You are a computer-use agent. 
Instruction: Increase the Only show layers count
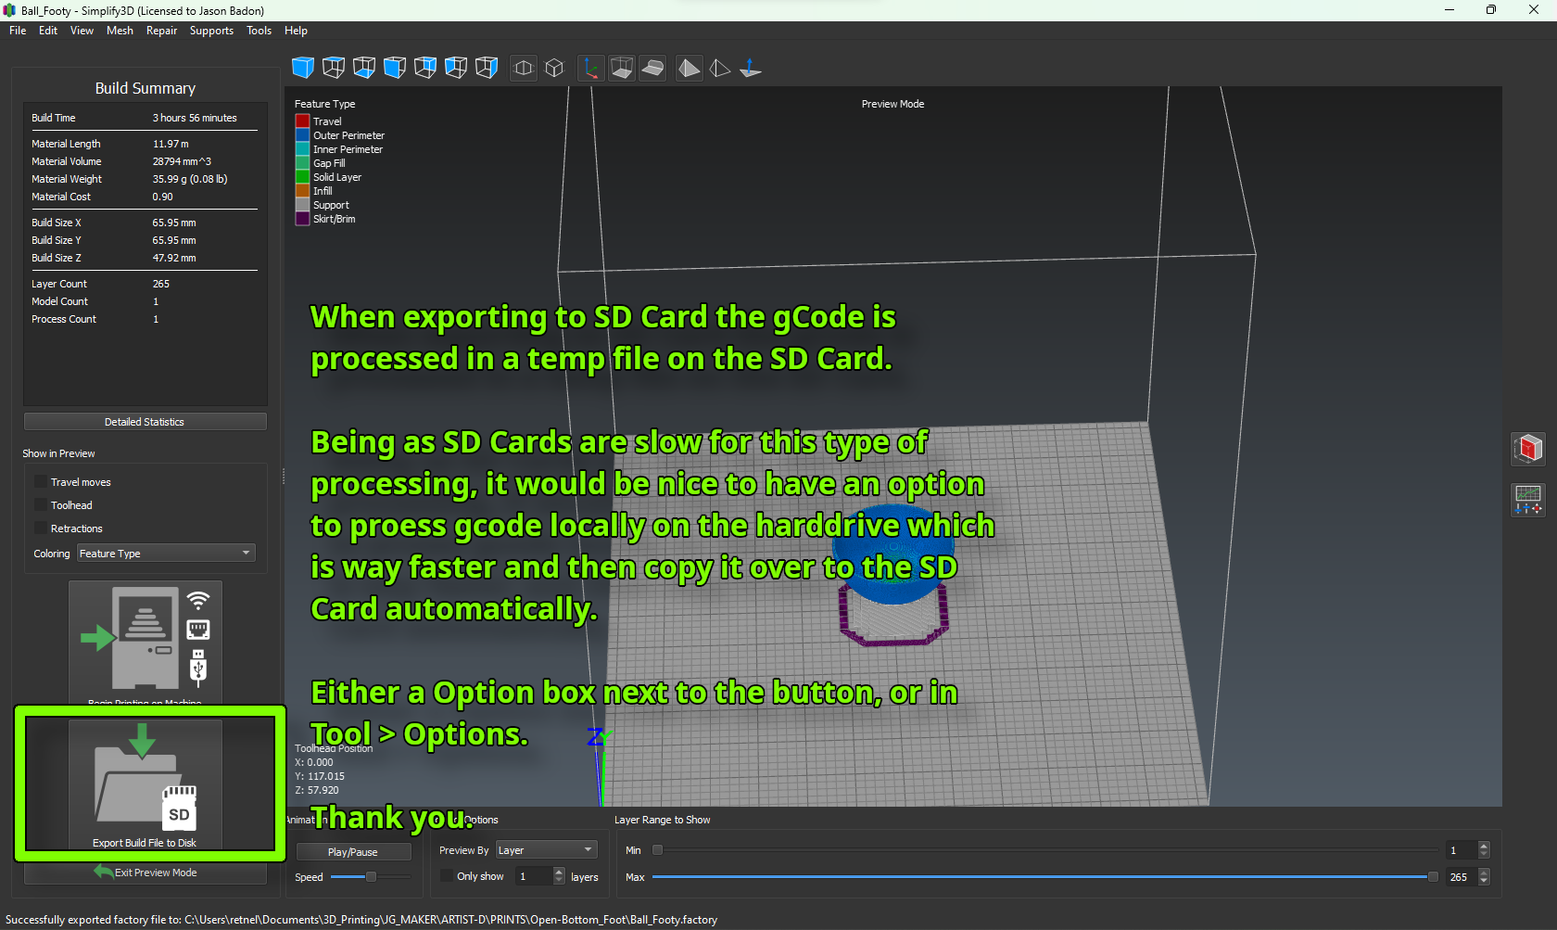click(559, 872)
